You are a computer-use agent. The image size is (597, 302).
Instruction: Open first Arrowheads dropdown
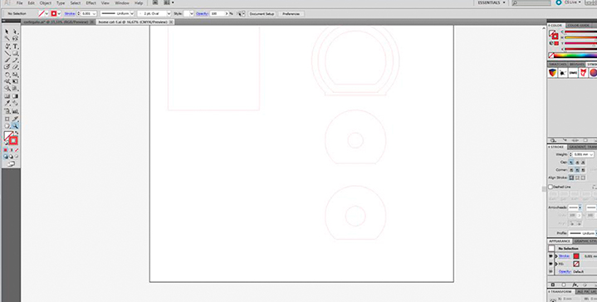coord(580,207)
